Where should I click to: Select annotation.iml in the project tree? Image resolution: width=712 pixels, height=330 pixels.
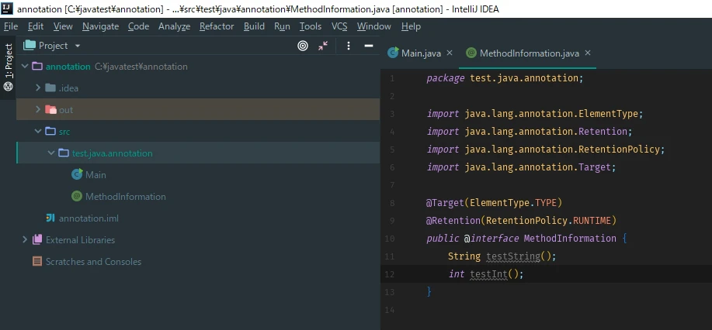click(x=89, y=218)
